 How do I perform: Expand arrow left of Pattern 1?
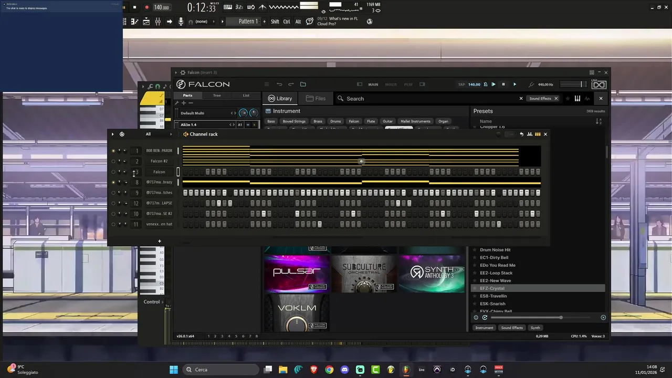click(222, 22)
